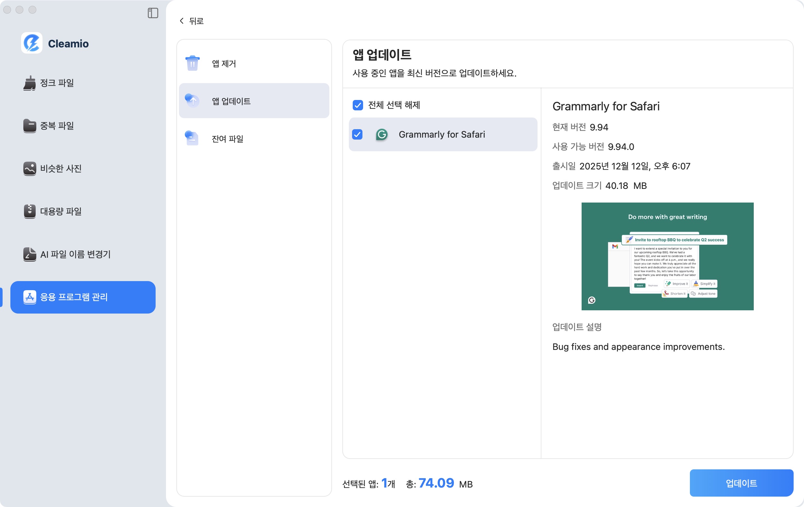
Task: Open 비슷한 사진 similar photos tool
Action: pyautogui.click(x=30, y=168)
